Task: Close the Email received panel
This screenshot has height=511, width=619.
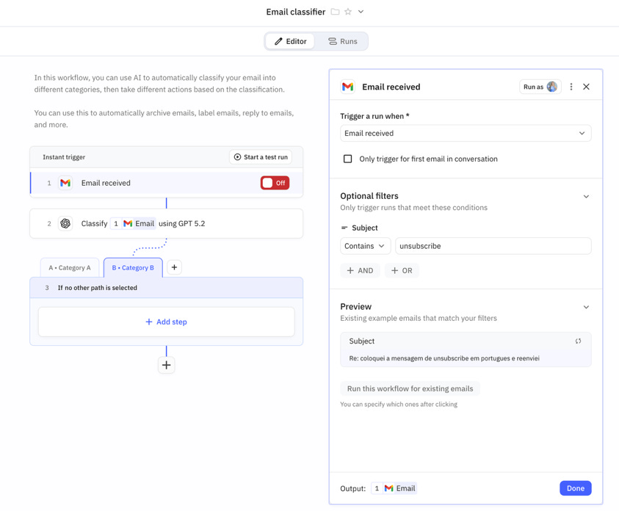Action: tap(586, 87)
